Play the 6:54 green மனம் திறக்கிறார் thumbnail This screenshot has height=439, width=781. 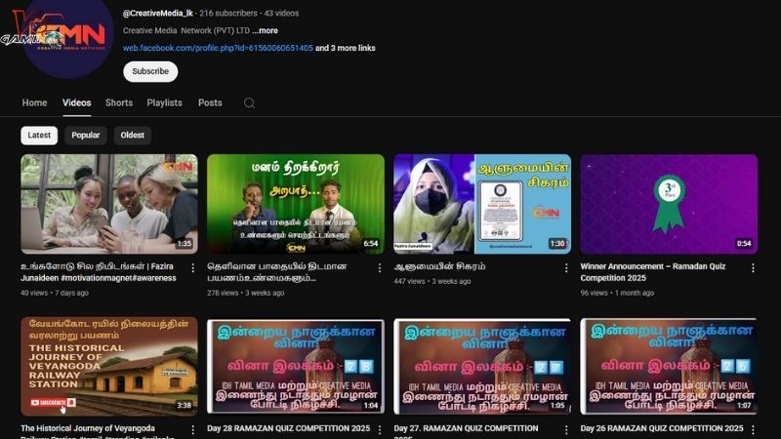click(296, 204)
